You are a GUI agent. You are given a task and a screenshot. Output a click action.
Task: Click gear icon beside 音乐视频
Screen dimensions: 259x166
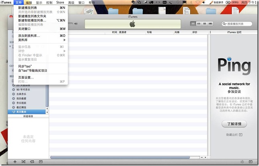(14, 103)
